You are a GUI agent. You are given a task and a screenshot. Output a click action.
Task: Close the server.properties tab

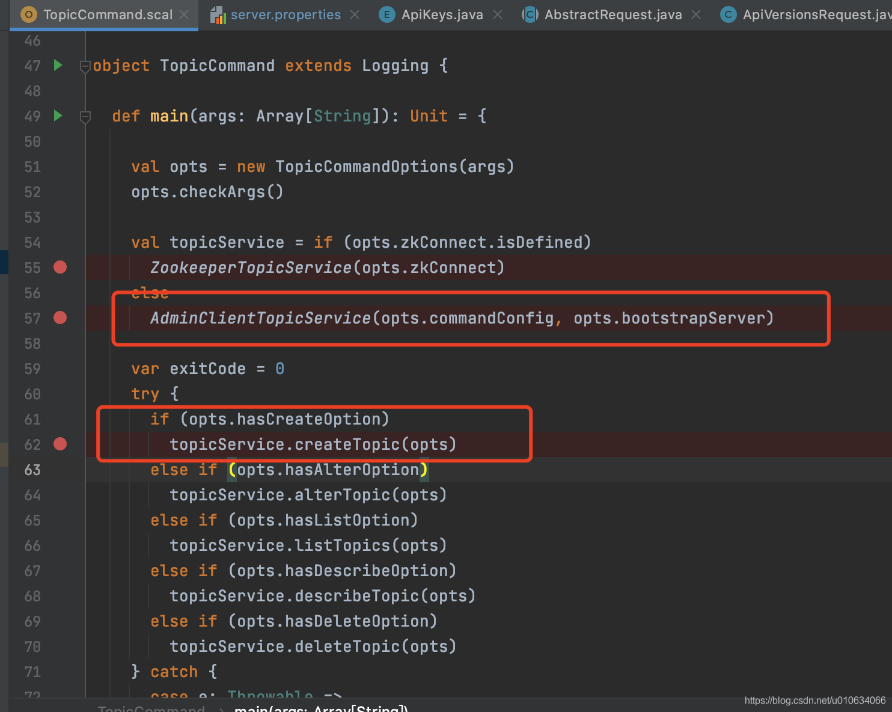pos(355,14)
